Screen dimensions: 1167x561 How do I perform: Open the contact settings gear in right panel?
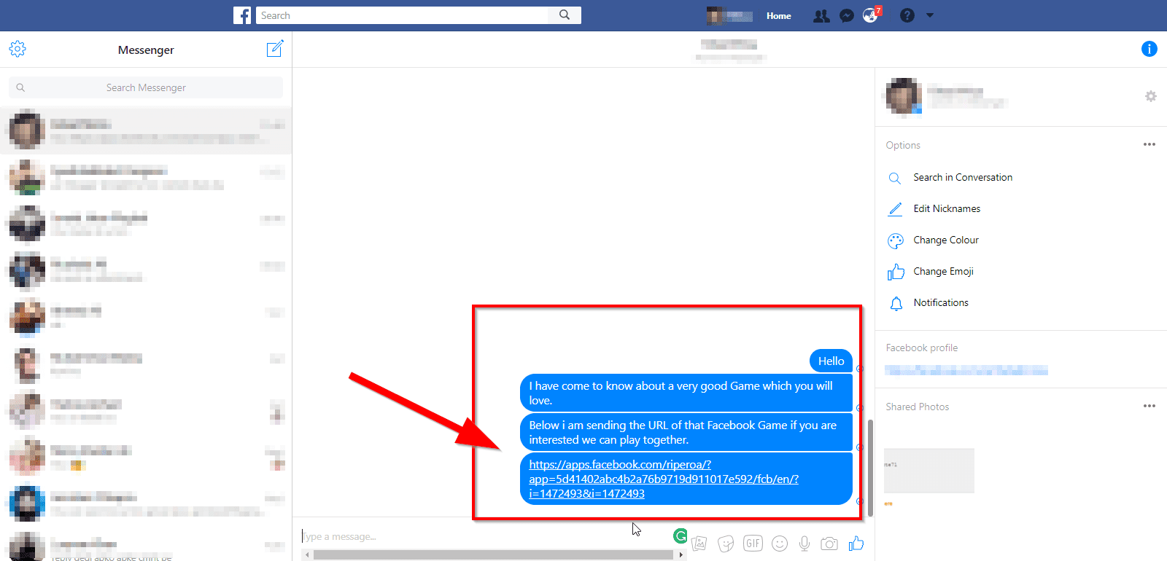1150,96
